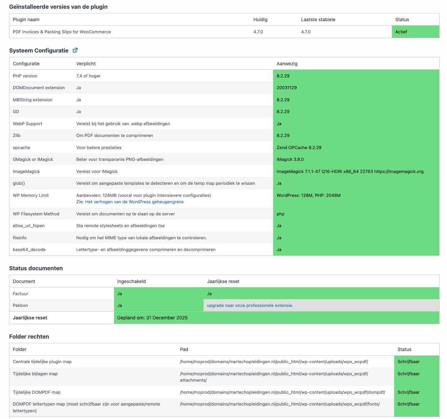Click the 'glob()' row label
Screen dimensions: 447x419
[x=19, y=183]
